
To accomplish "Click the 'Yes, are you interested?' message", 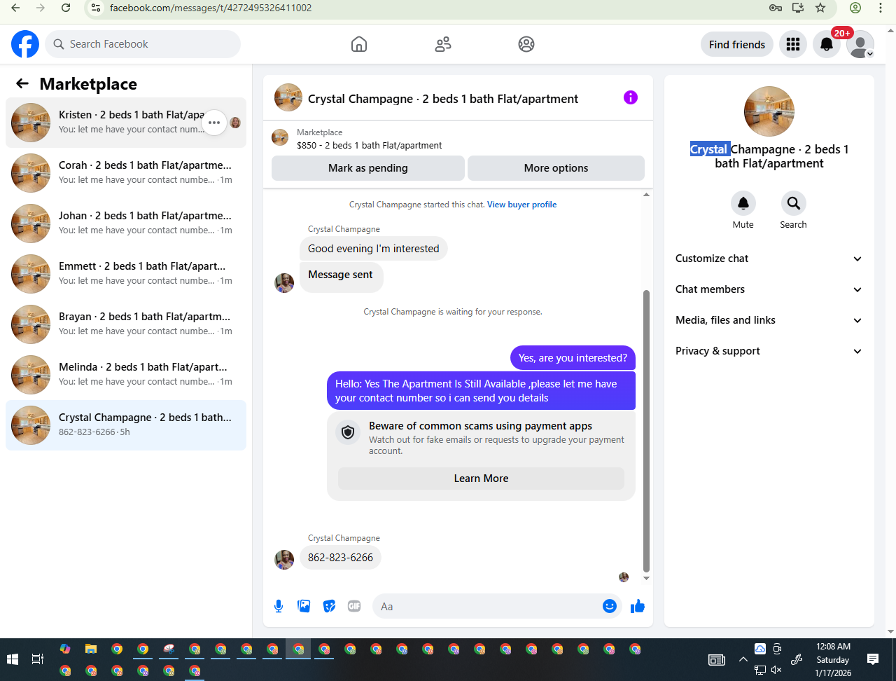I will pyautogui.click(x=573, y=358).
